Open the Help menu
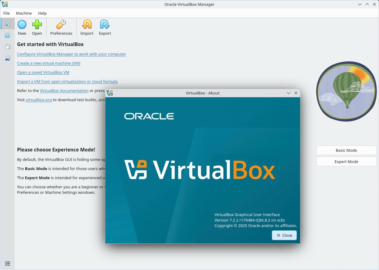The image size is (379, 270). point(42,13)
